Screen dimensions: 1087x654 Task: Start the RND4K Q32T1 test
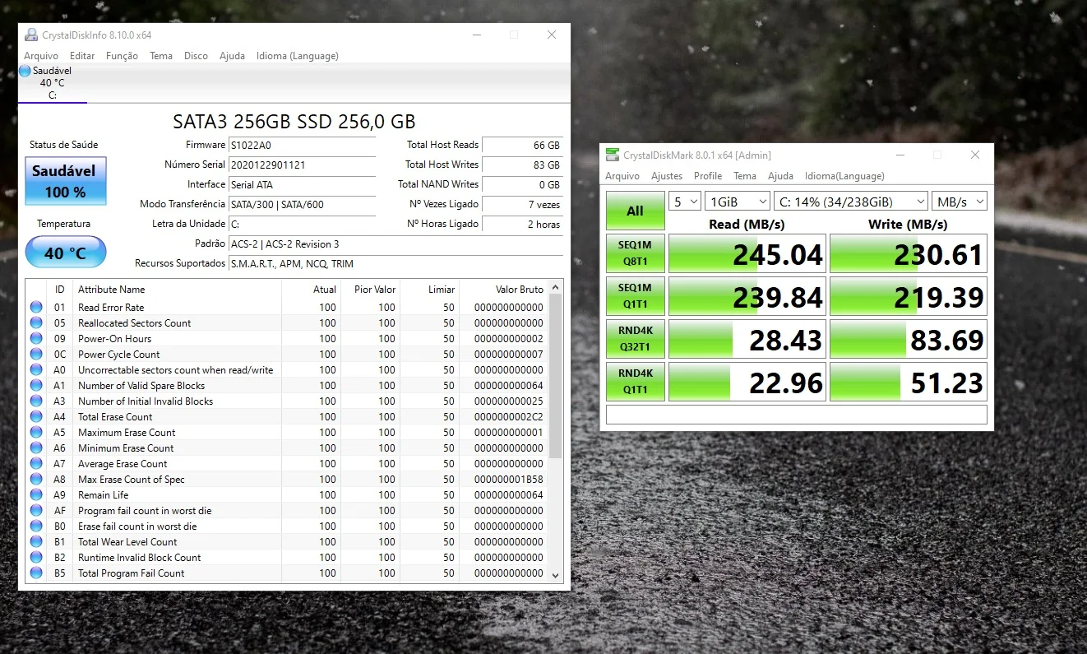(635, 340)
